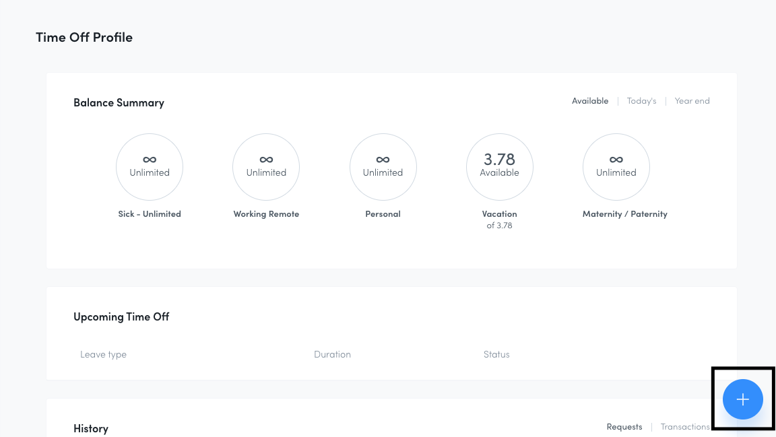Switch balance view to Year end
The width and height of the screenshot is (776, 437).
pyautogui.click(x=692, y=101)
